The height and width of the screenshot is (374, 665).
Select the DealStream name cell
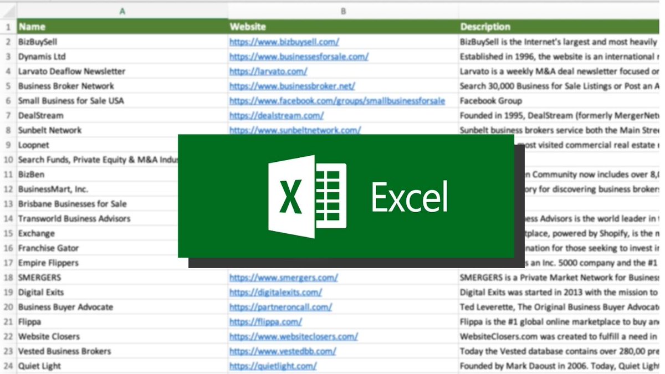pos(122,115)
